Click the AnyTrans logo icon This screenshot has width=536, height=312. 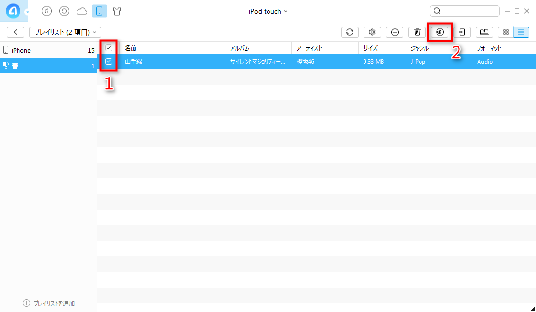tap(13, 11)
